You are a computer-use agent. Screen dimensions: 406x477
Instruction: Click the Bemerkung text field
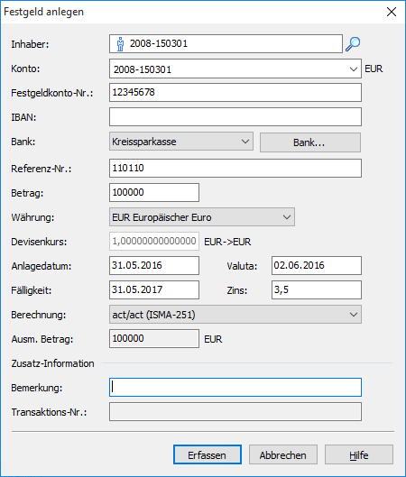click(x=235, y=387)
